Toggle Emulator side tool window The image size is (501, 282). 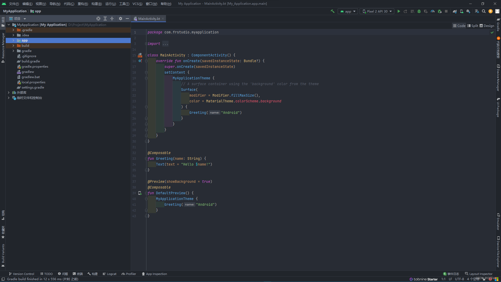pos(498,222)
